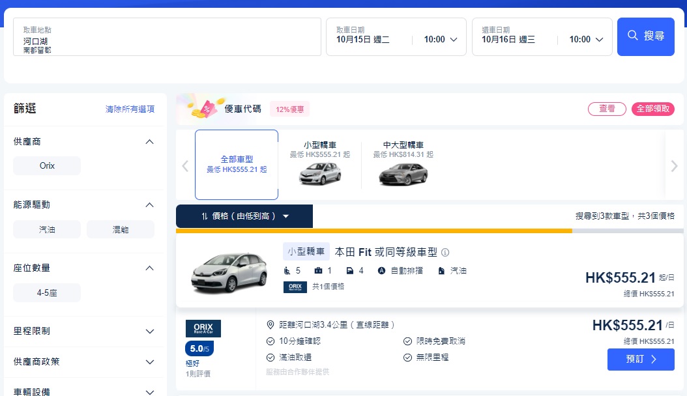Select the Orix supplier filter
This screenshot has width=687, height=396.
coord(46,165)
